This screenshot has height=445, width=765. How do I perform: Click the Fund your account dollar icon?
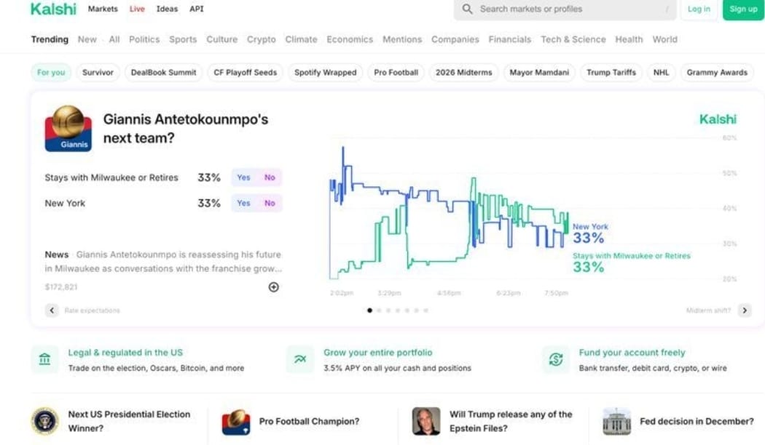tap(556, 360)
